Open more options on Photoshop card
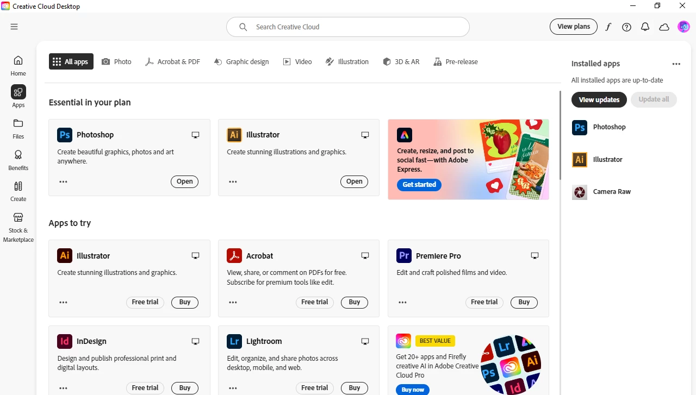The image size is (696, 395). coord(63,182)
